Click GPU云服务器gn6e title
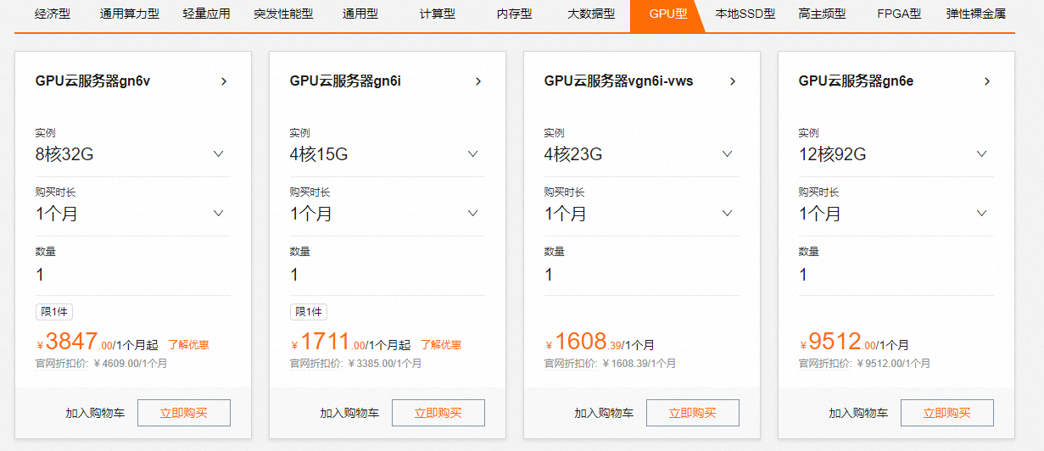Image resolution: width=1044 pixels, height=451 pixels. [x=856, y=81]
